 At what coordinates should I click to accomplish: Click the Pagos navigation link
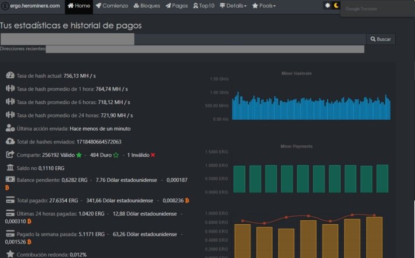click(x=177, y=6)
